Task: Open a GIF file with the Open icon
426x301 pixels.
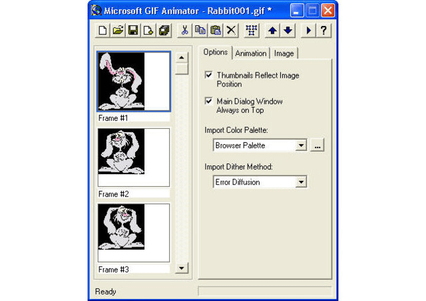Action: (118, 30)
